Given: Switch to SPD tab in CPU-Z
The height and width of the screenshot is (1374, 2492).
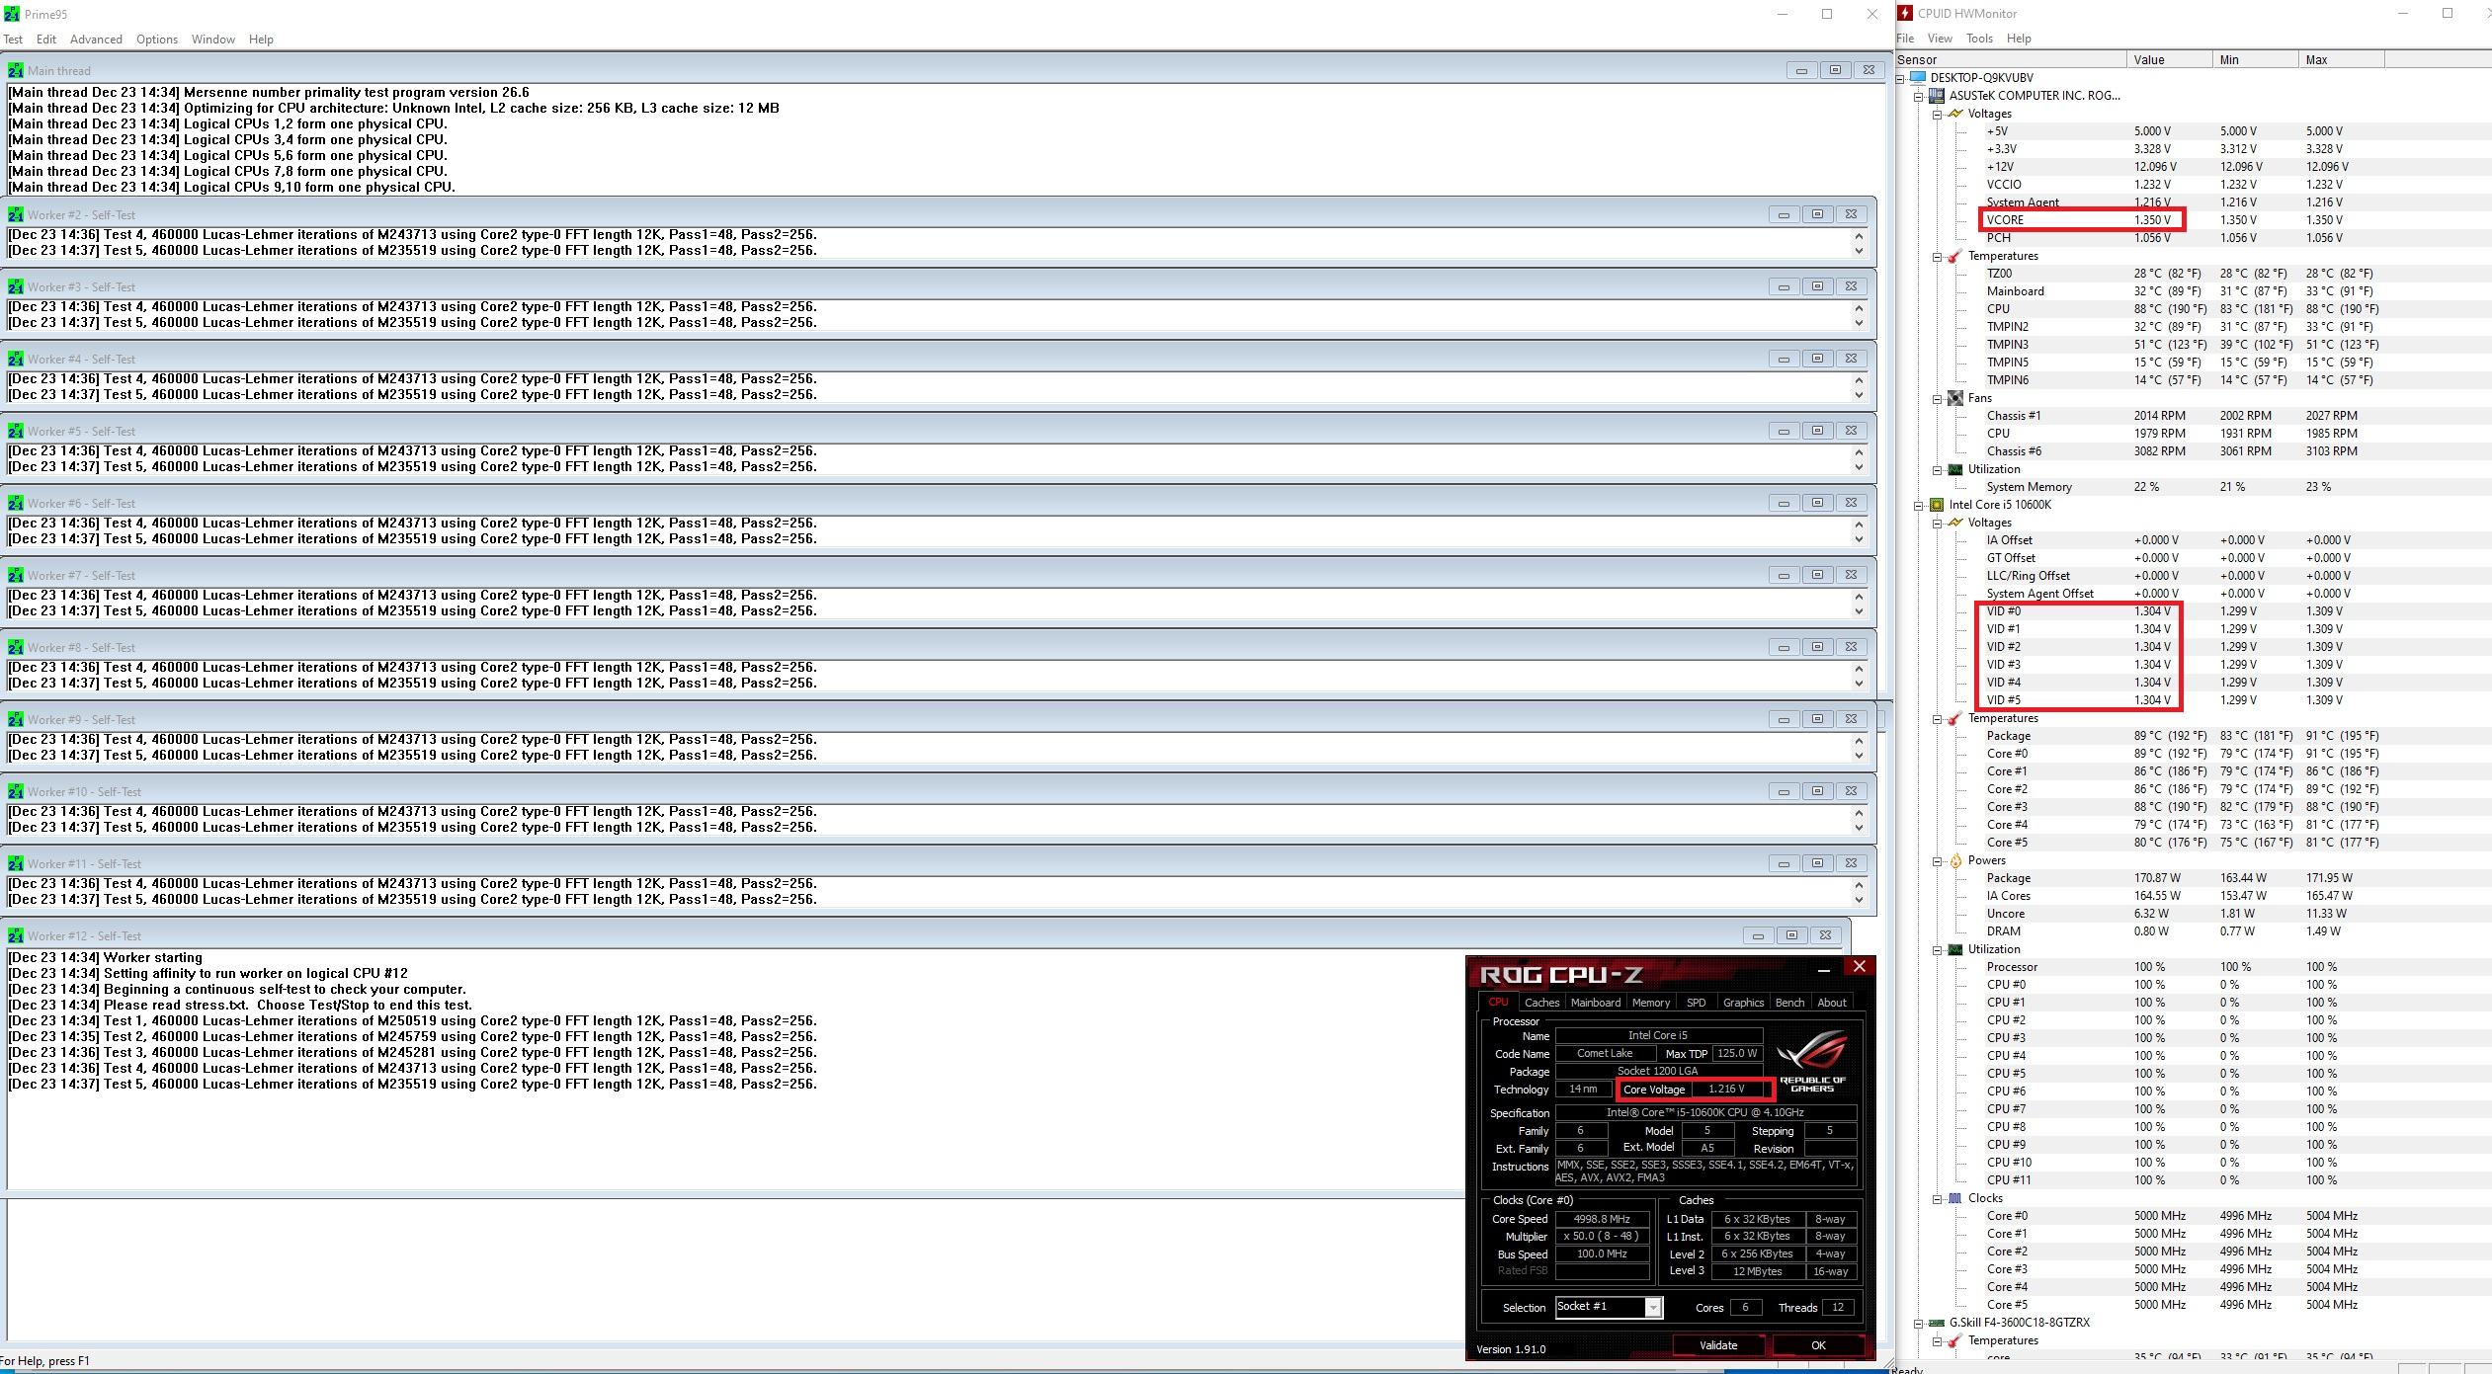Looking at the screenshot, I should tap(1697, 1003).
